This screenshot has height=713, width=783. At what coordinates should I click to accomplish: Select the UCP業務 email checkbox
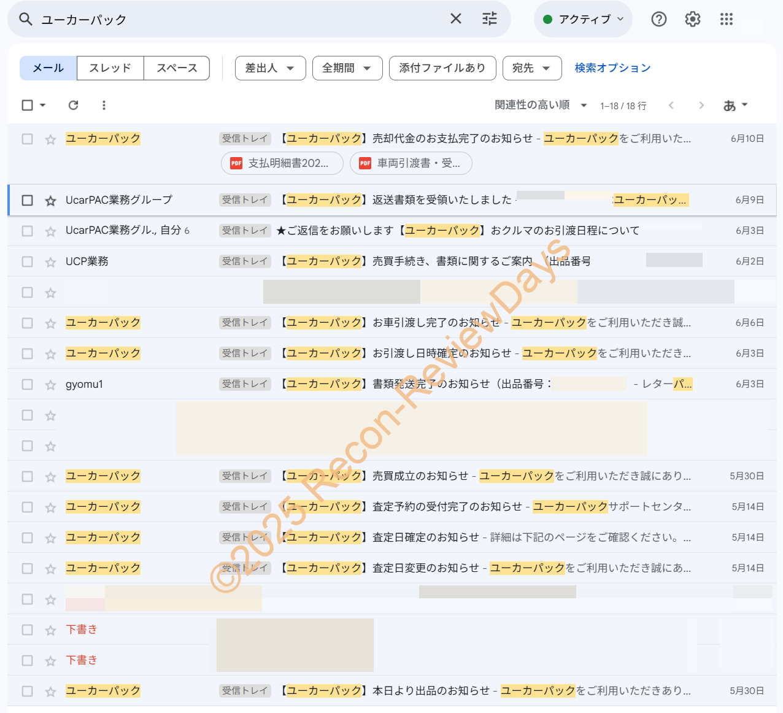tap(27, 262)
